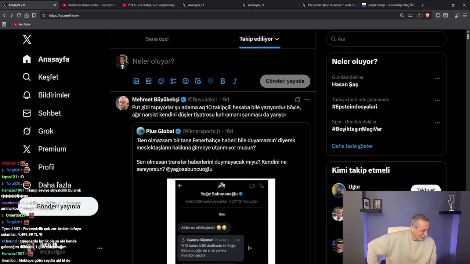Open #Epsteindosyalari trending topic
Viewport: 470px width, 264px height.
click(354, 107)
